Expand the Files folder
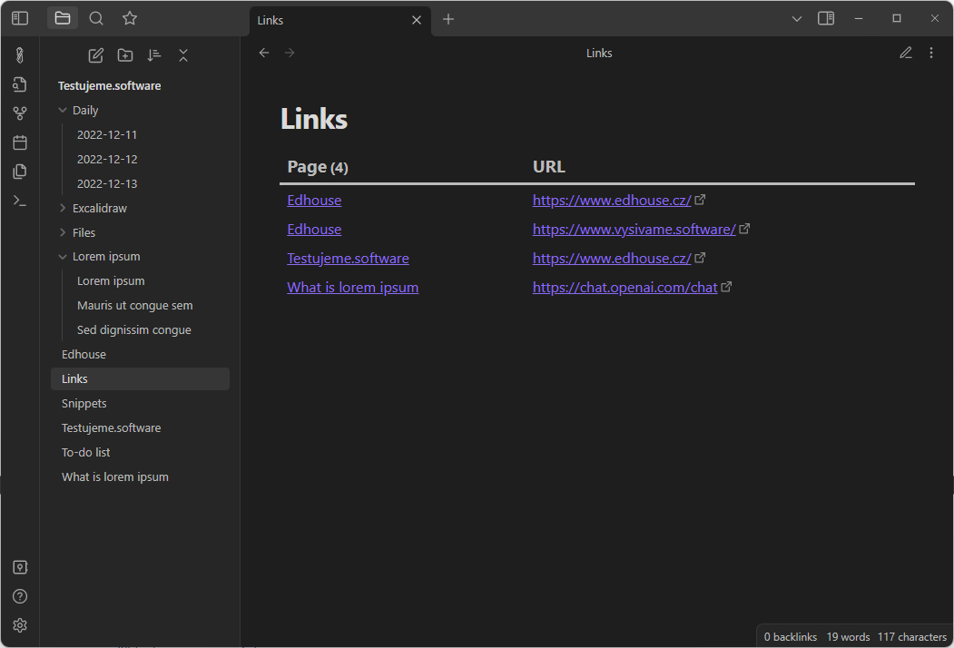The image size is (954, 648). pos(61,231)
